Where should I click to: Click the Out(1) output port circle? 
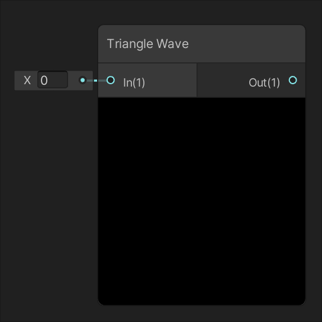(x=293, y=80)
